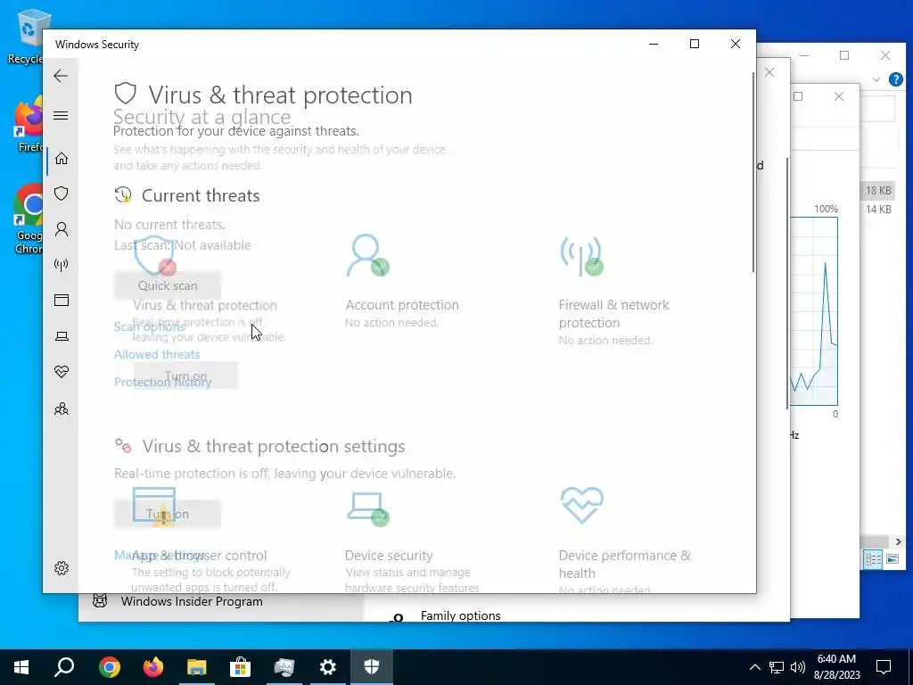Image resolution: width=913 pixels, height=685 pixels.
Task: Open Device performance heart icon in sidebar
Action: pos(62,372)
